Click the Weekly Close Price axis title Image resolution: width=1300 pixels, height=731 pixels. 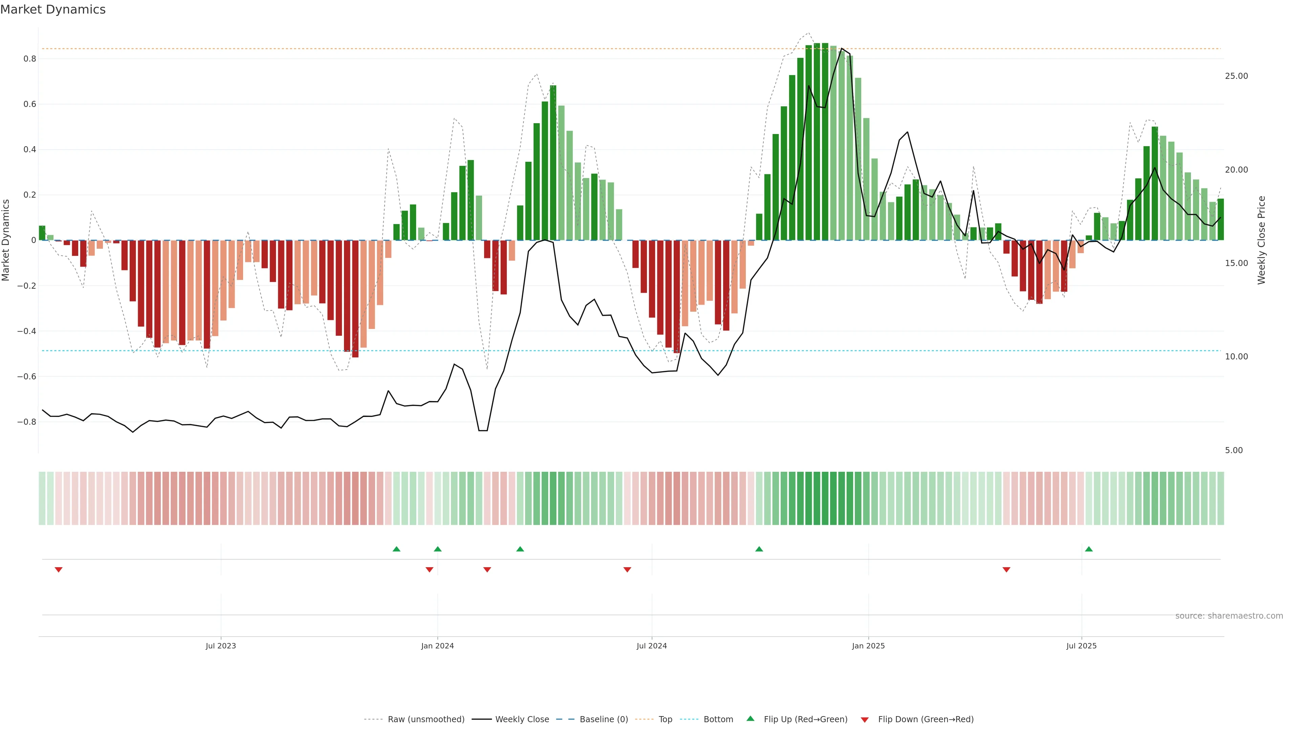[x=1261, y=240]
